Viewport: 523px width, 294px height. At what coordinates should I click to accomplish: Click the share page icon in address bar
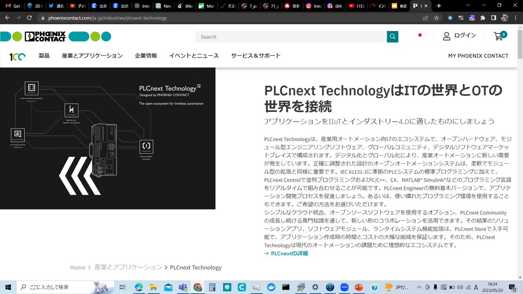(x=425, y=18)
